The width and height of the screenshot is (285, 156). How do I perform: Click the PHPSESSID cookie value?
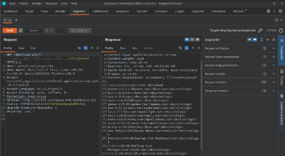[x=62, y=104]
